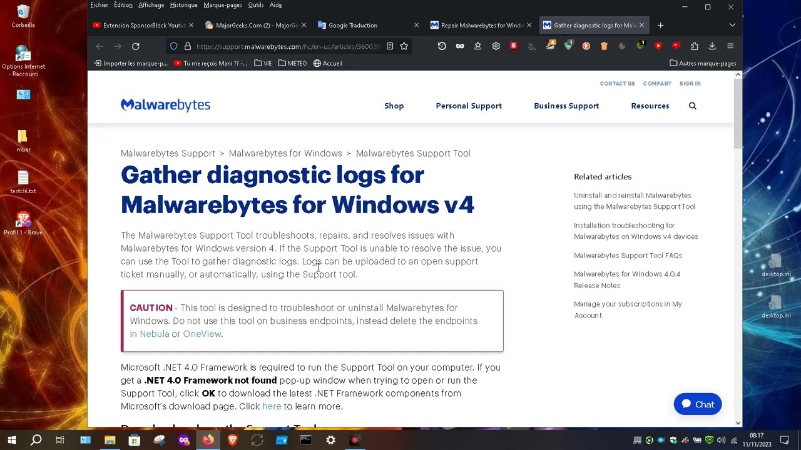The image size is (801, 450).
Task: Open Installation troubleshooting related article
Action: [636, 231]
